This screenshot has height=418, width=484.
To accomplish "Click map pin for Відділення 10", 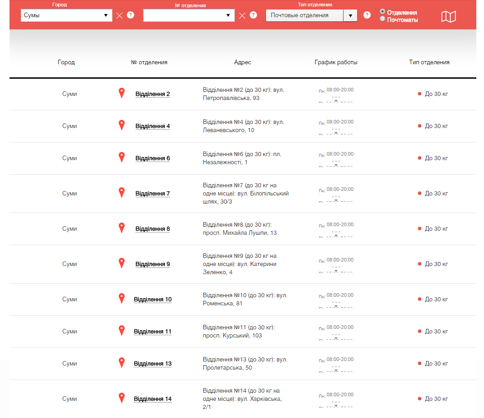I will pyautogui.click(x=121, y=299).
